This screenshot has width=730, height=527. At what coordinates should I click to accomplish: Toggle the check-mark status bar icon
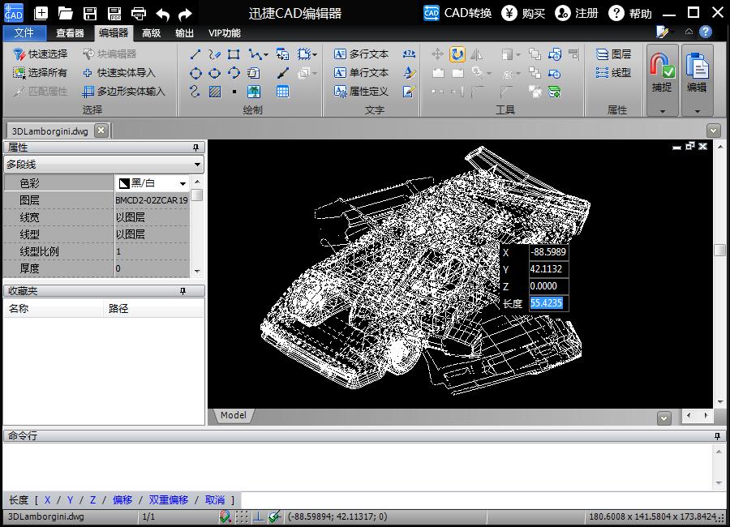point(275,516)
